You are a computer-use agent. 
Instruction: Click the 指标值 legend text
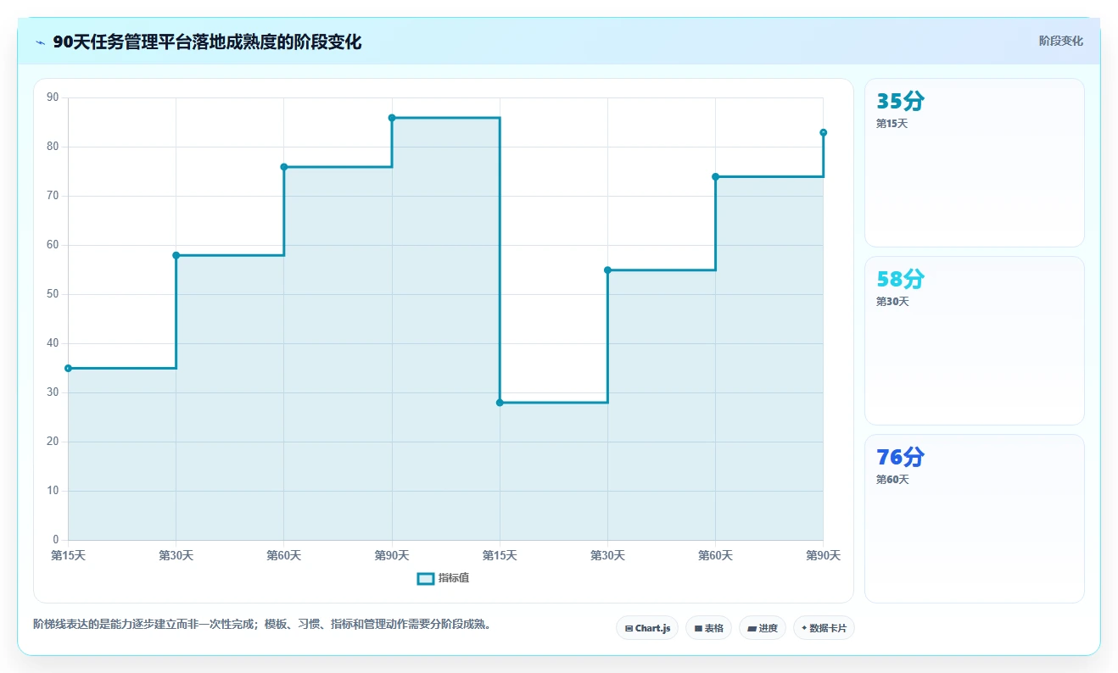pyautogui.click(x=454, y=578)
